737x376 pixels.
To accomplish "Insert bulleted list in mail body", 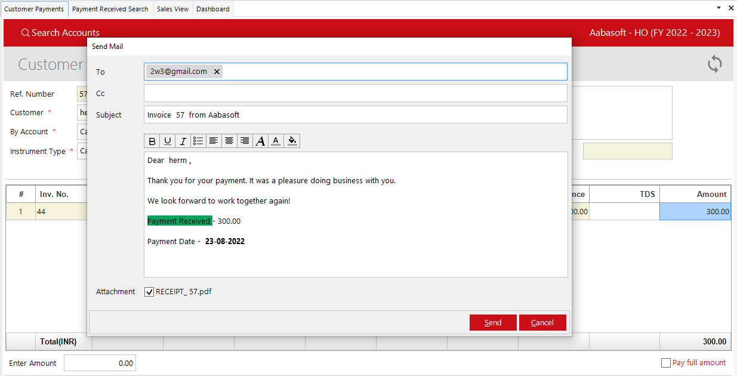I will [x=198, y=141].
